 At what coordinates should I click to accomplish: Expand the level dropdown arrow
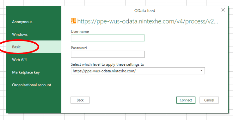pos(201,71)
